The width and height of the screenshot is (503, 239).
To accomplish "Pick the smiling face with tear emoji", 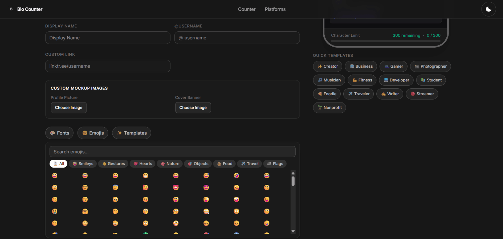I will point(115,199).
